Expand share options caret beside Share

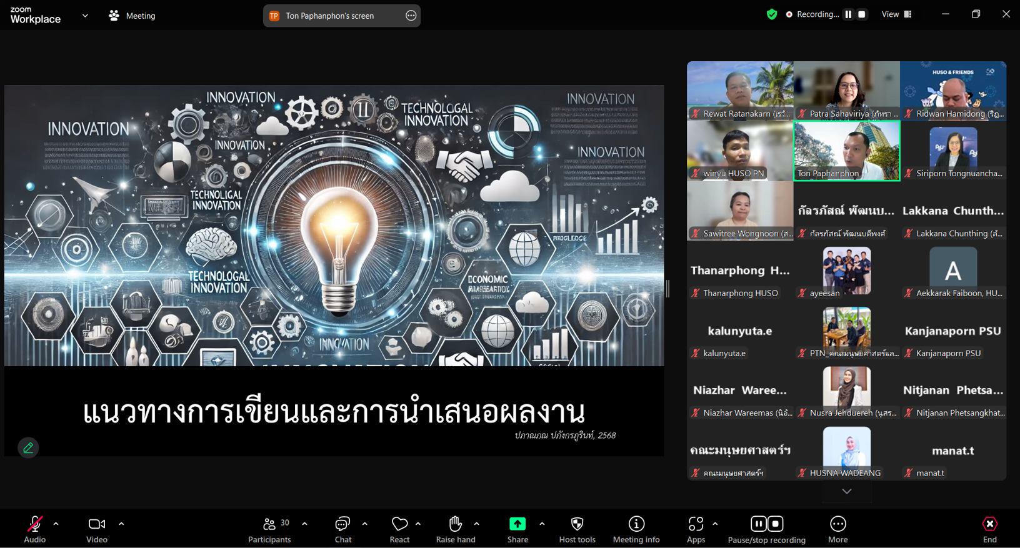coord(542,524)
